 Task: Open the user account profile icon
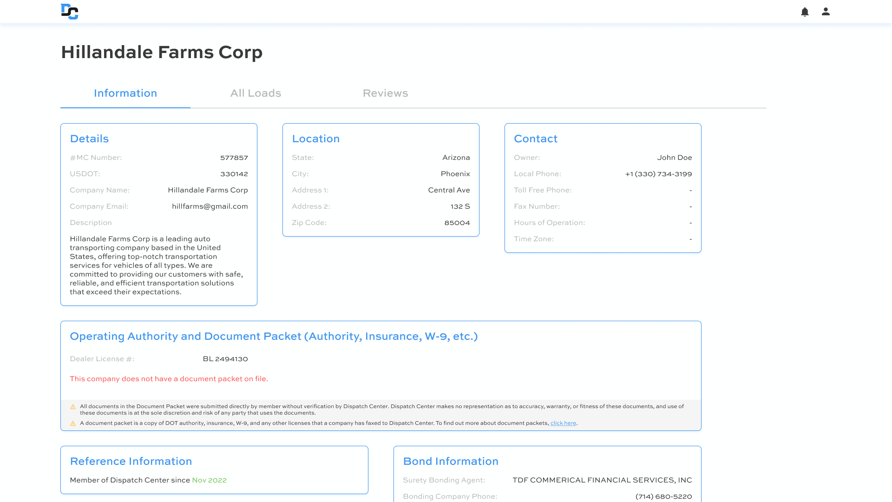coord(826,12)
